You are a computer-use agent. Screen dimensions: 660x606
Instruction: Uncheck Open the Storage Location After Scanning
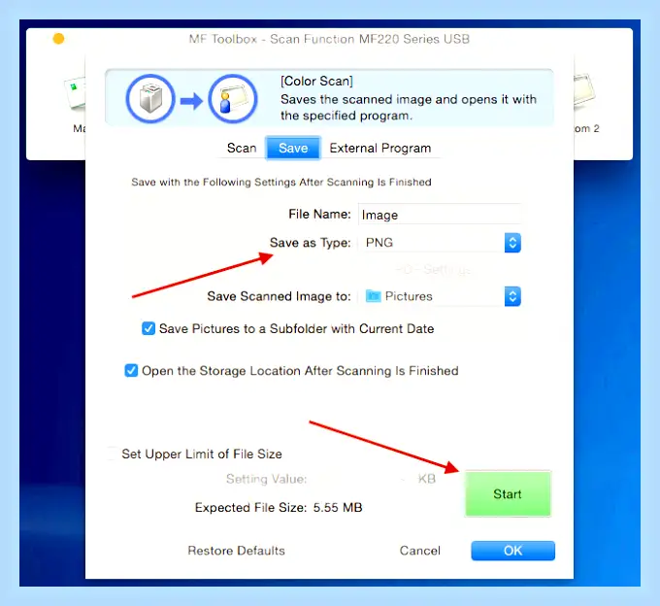[x=131, y=371]
